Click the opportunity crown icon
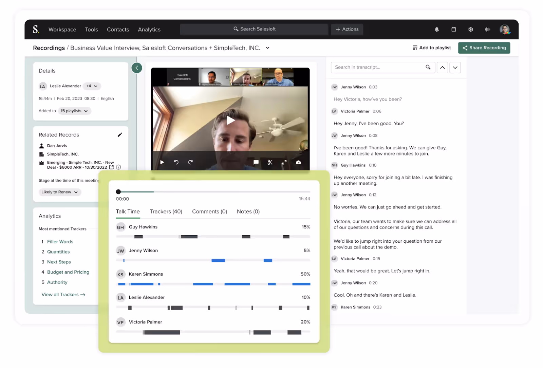The image size is (543, 368). (41, 163)
